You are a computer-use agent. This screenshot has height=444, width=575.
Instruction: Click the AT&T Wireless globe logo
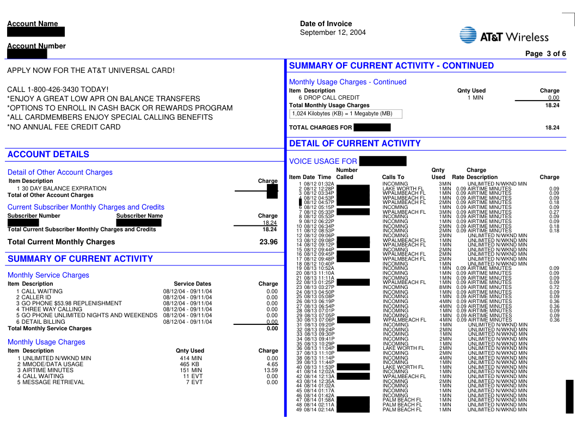point(468,35)
